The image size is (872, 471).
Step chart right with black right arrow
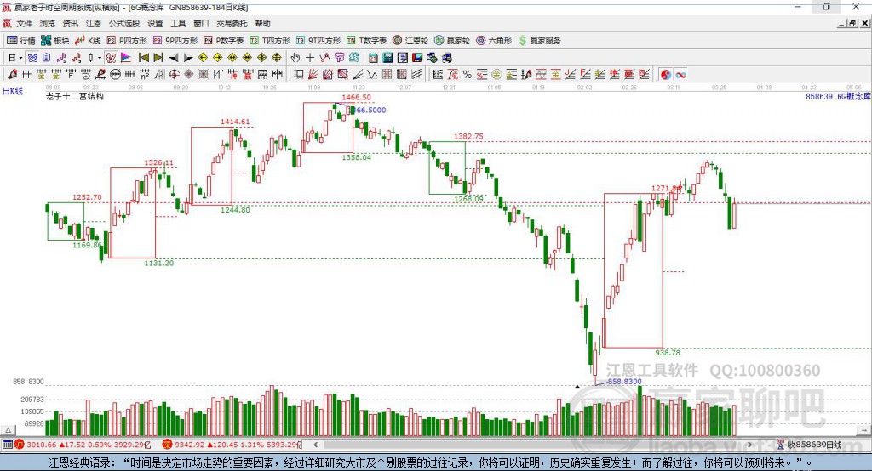(188, 58)
